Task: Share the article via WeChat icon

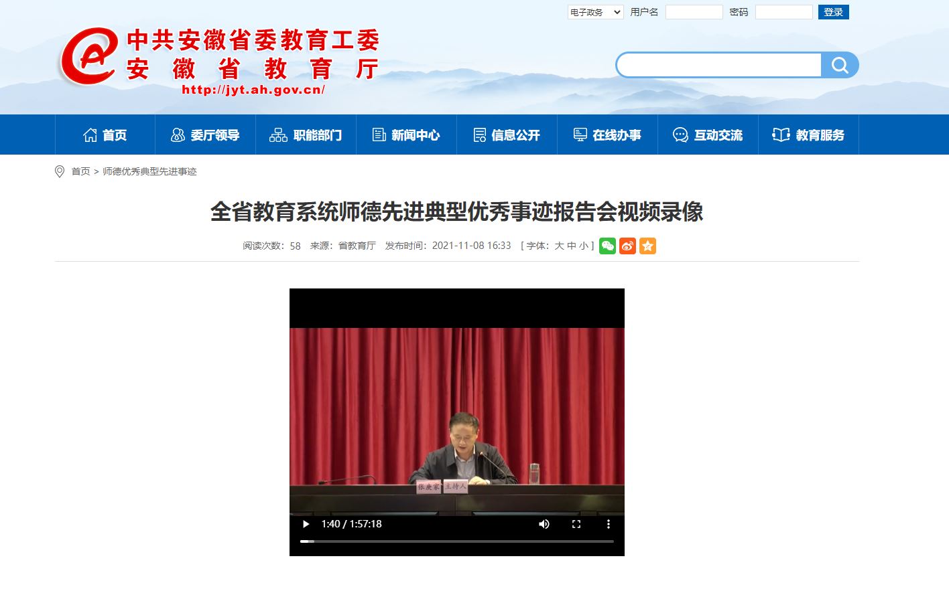Action: [x=607, y=246]
